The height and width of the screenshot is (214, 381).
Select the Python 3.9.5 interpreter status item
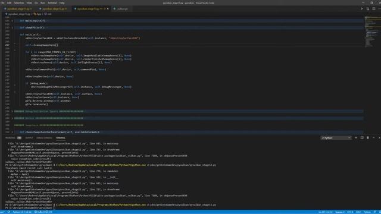tap(22, 212)
